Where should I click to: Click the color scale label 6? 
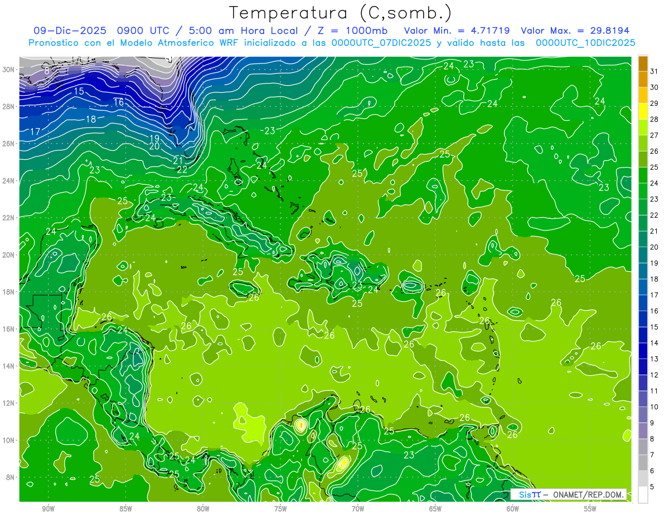[x=653, y=471]
